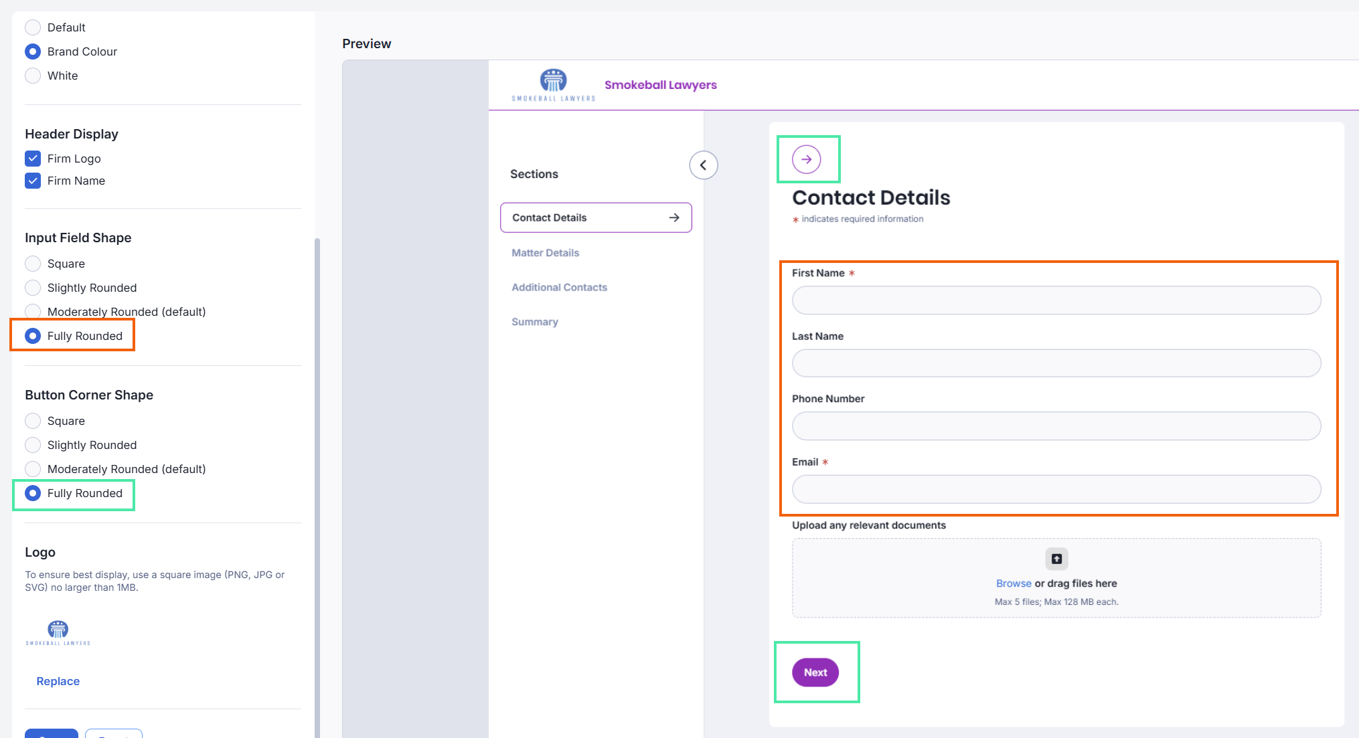Select Square under Input Field Shape

(33, 264)
